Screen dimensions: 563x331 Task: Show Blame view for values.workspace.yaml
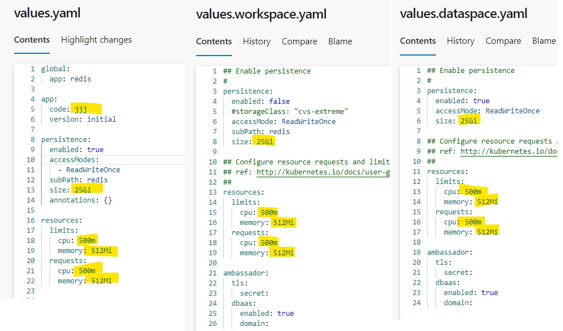340,42
